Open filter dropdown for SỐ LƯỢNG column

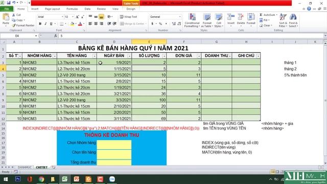(164, 56)
